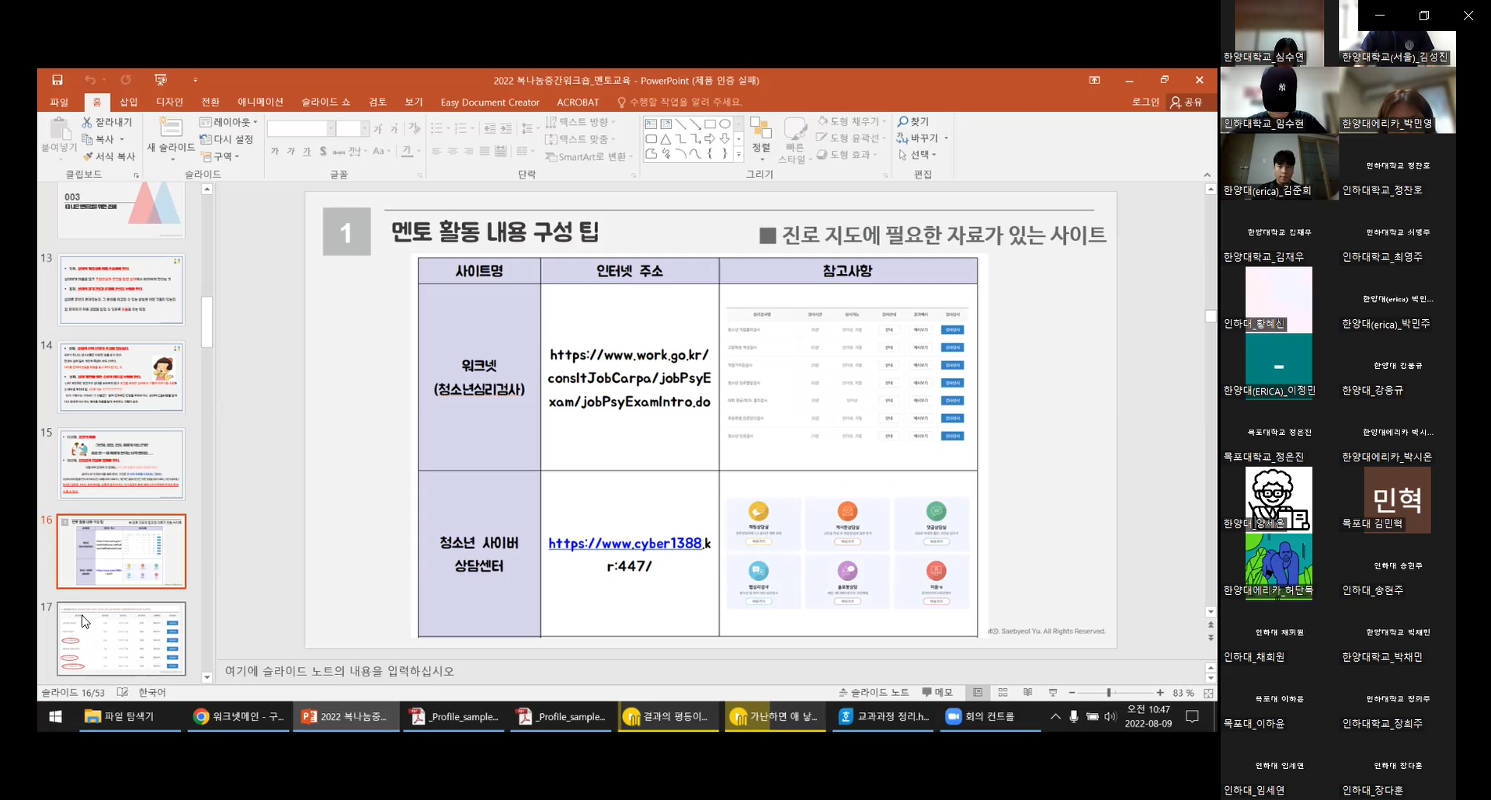Click the Redo icon in quick access toolbar
1491x800 pixels.
126,80
